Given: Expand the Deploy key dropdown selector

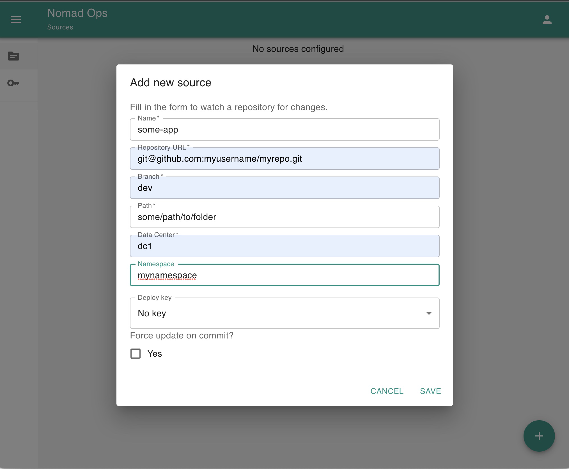Looking at the screenshot, I should click(429, 313).
